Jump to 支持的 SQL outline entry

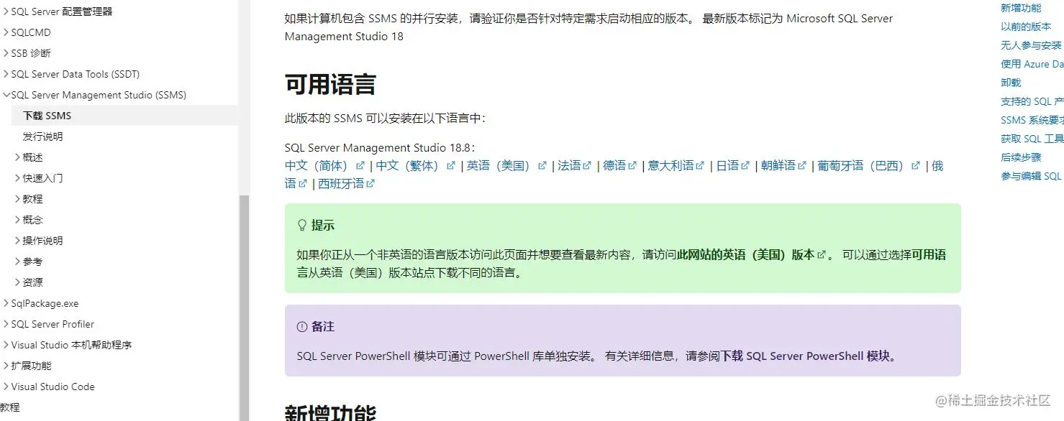[x=1032, y=101]
